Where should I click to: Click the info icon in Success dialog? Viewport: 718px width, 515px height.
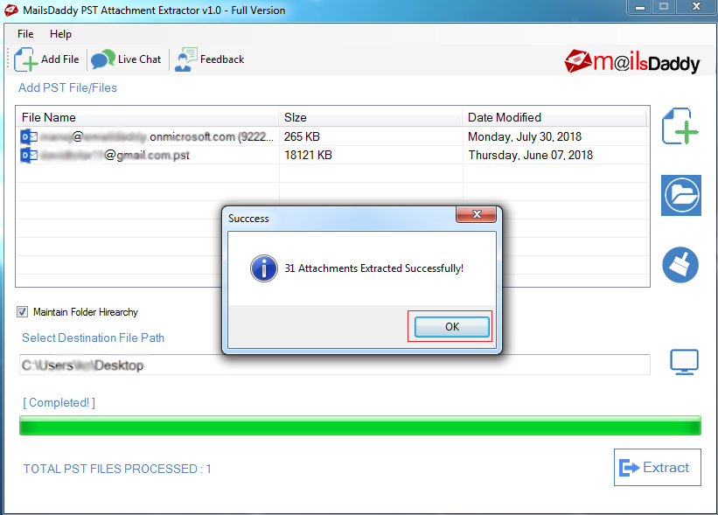[264, 268]
